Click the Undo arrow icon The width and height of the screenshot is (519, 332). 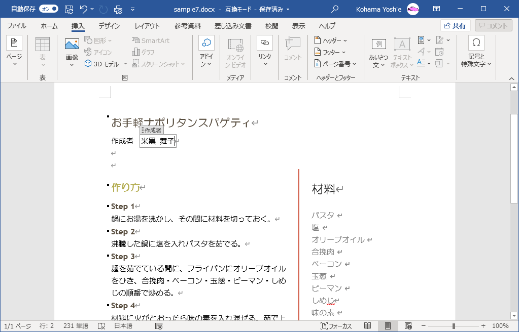click(x=84, y=9)
